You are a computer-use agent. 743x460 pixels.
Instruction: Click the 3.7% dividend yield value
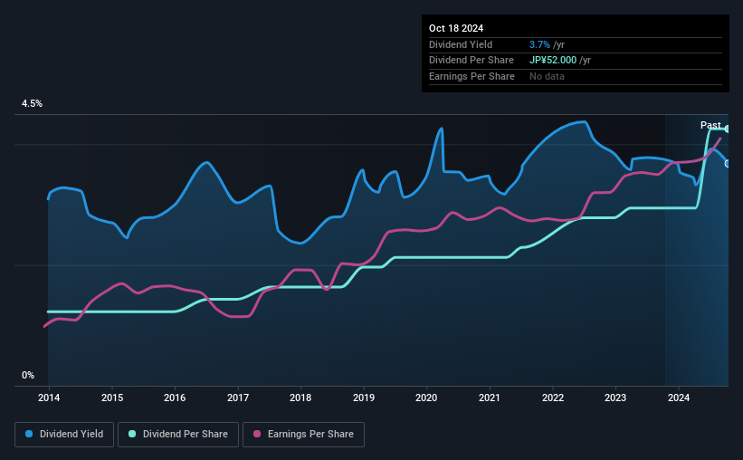(539, 44)
